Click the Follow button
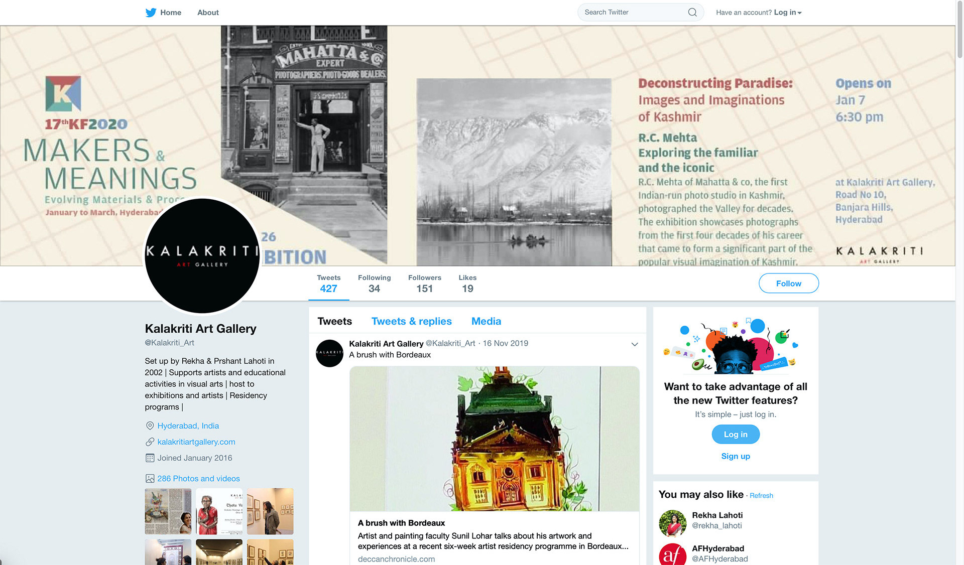This screenshot has width=964, height=565. 788,284
